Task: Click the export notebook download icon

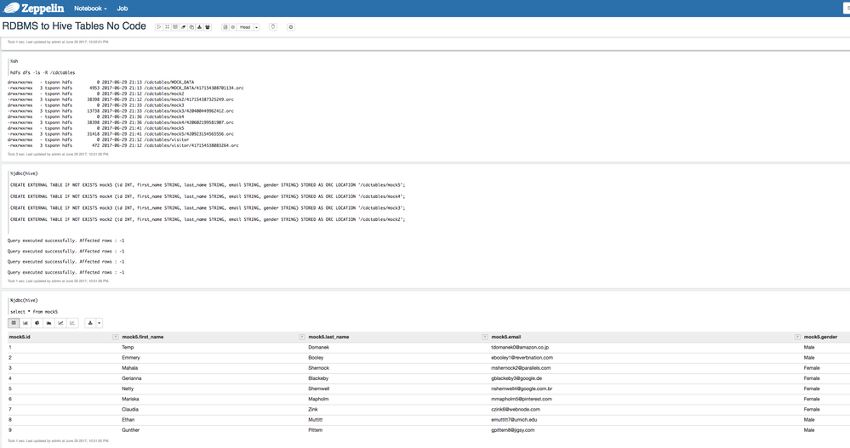Action: point(199,27)
